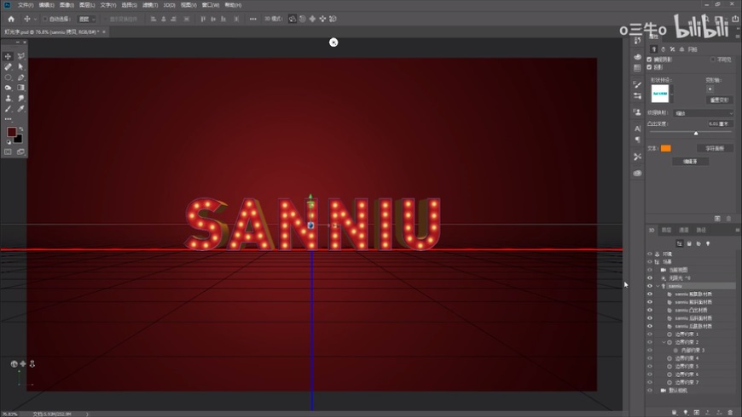Select the Elliptical Marquee tool

(9, 77)
